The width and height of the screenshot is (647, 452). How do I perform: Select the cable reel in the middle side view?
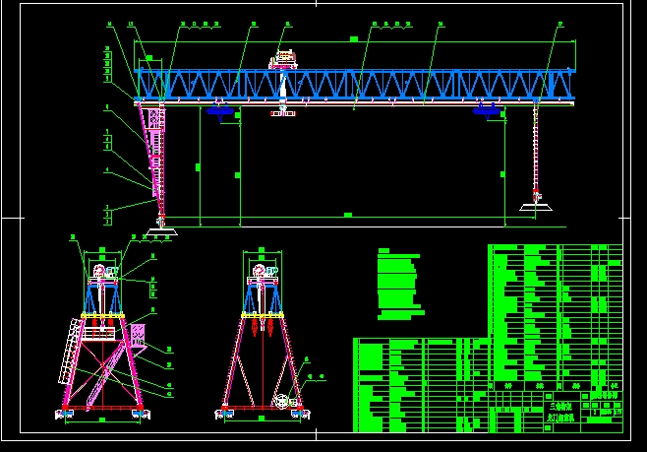281,401
